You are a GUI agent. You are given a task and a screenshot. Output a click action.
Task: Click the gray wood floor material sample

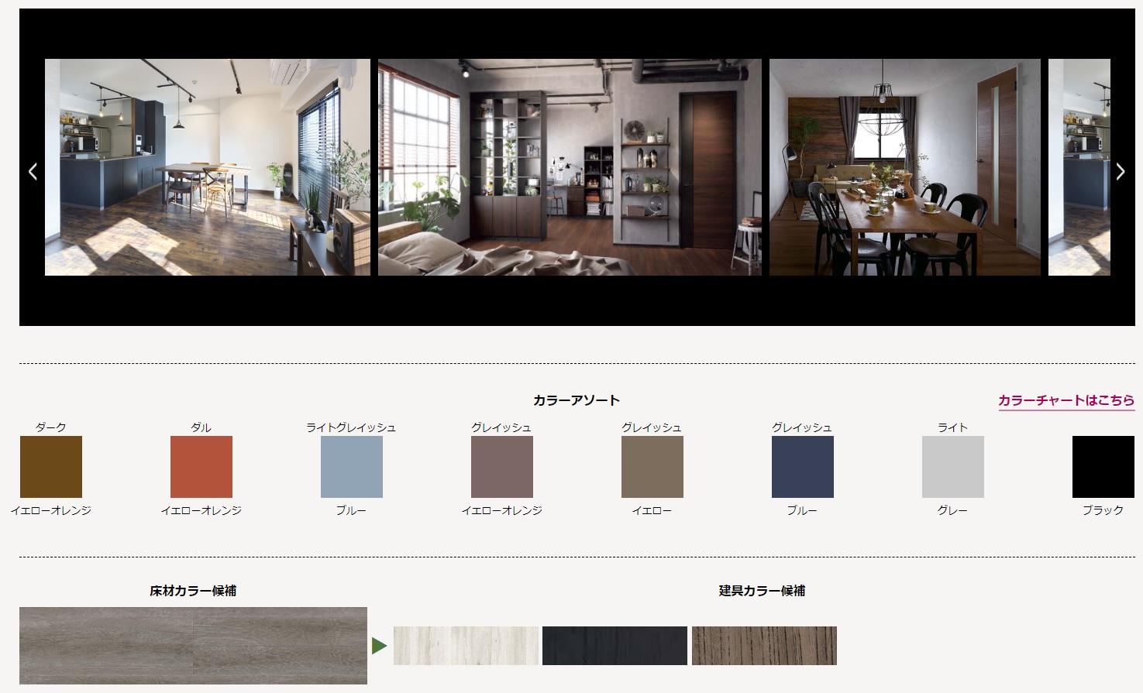pyautogui.click(x=193, y=646)
